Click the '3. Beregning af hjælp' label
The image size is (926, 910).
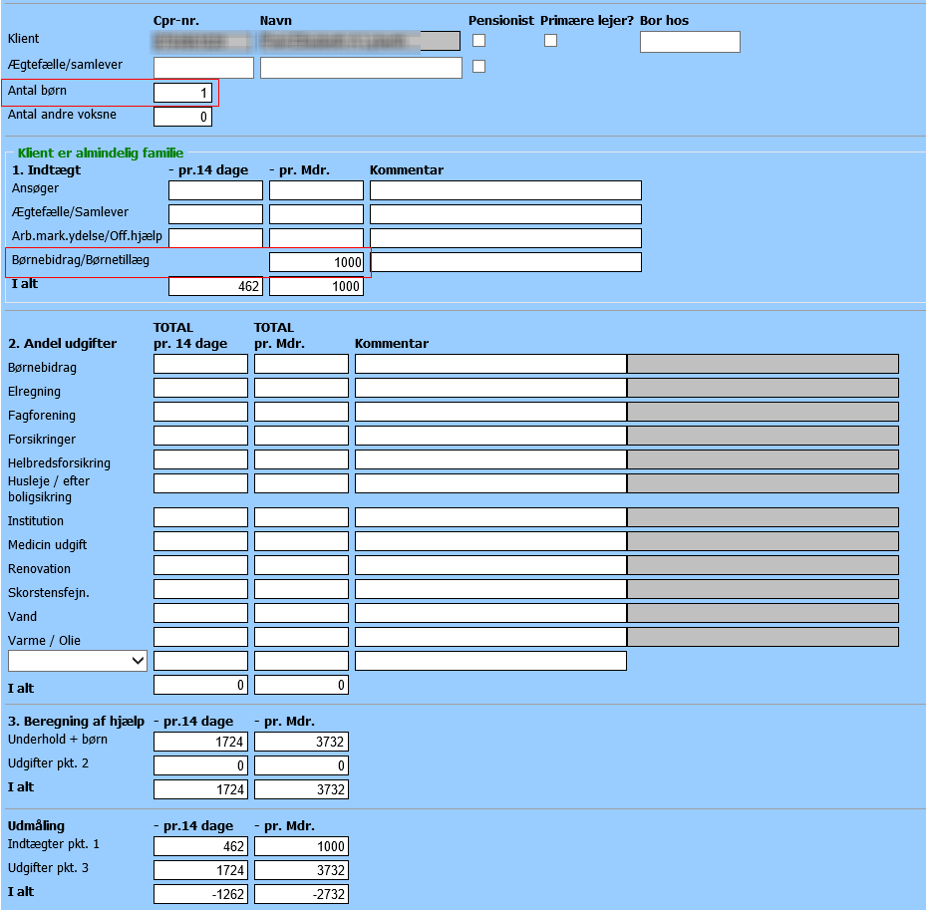76,722
